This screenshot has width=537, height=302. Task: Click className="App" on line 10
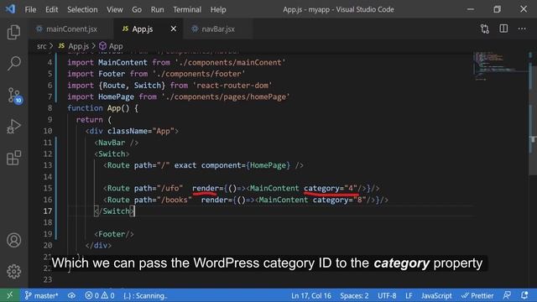click(x=141, y=131)
